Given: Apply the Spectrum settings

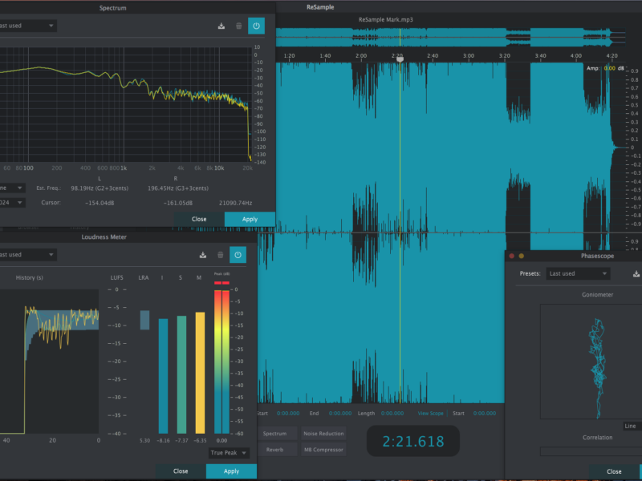Looking at the screenshot, I should click(x=250, y=219).
